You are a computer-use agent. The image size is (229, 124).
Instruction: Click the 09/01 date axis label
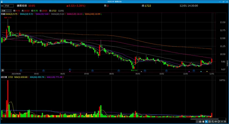click(x=138, y=74)
